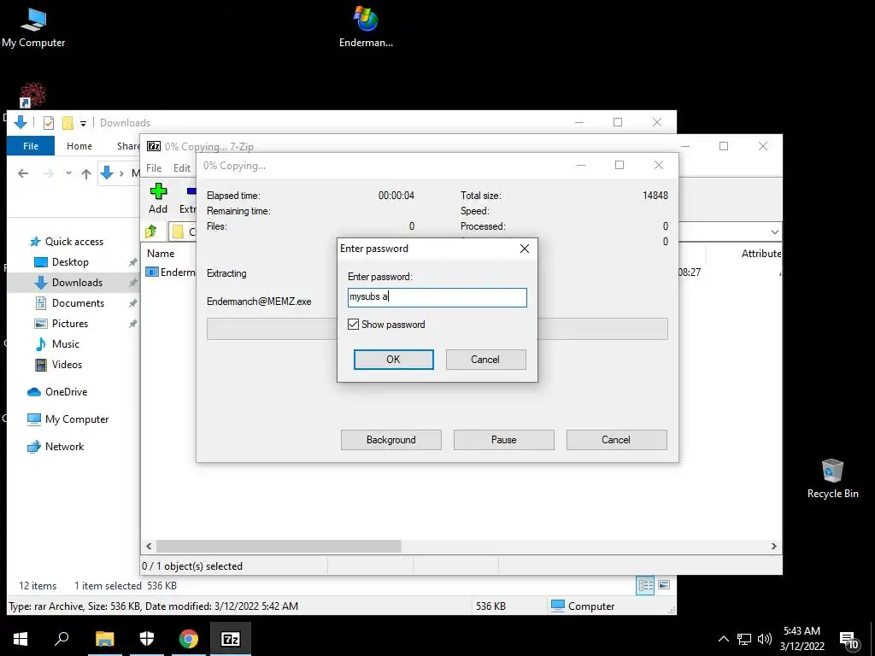Focus the Enter password text field

coord(437,297)
